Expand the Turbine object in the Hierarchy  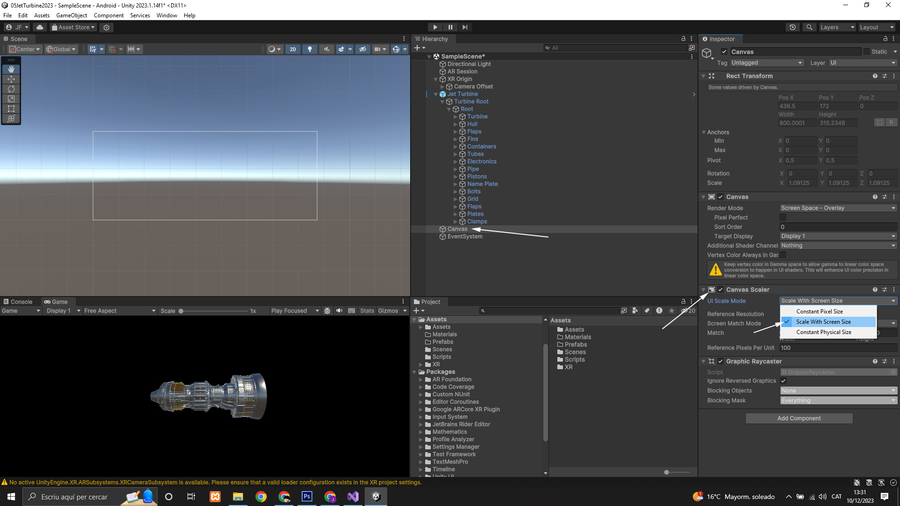455,117
